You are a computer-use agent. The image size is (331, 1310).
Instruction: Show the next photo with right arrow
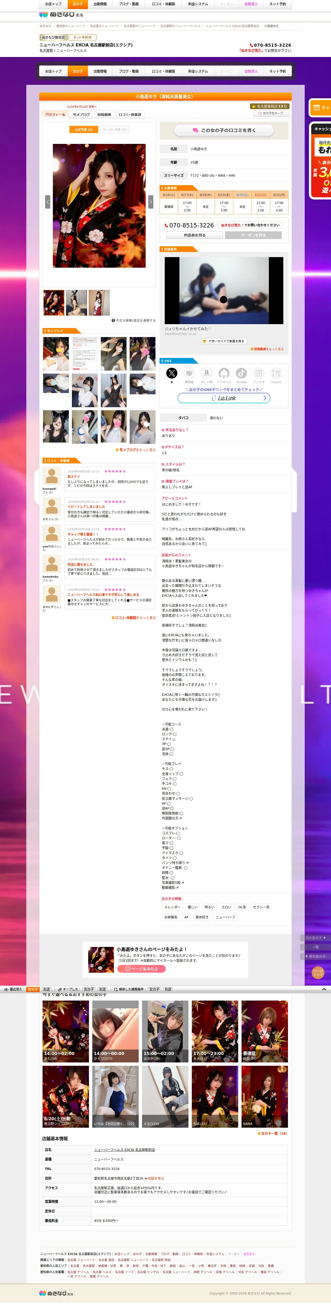click(151, 201)
